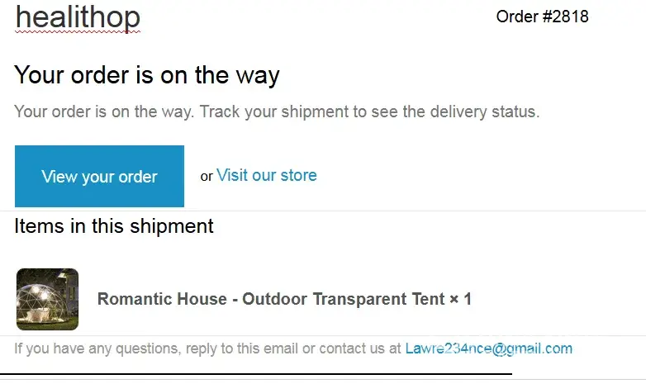The height and width of the screenshot is (384, 646).
Task: Click the 'or' before Visit our store
Action: click(x=207, y=176)
